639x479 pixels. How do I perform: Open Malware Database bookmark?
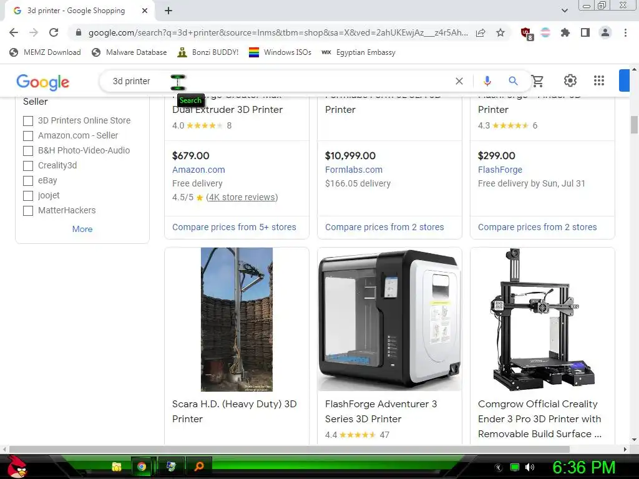(129, 52)
